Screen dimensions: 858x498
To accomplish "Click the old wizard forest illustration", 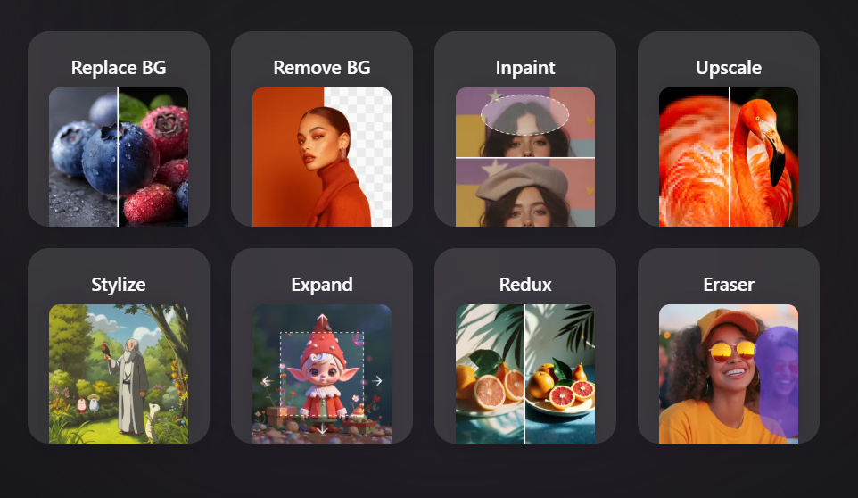I will point(119,374).
